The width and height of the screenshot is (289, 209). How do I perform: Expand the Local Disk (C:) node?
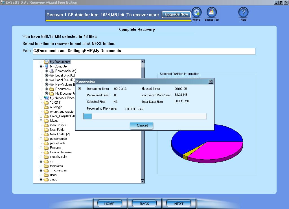(47, 75)
